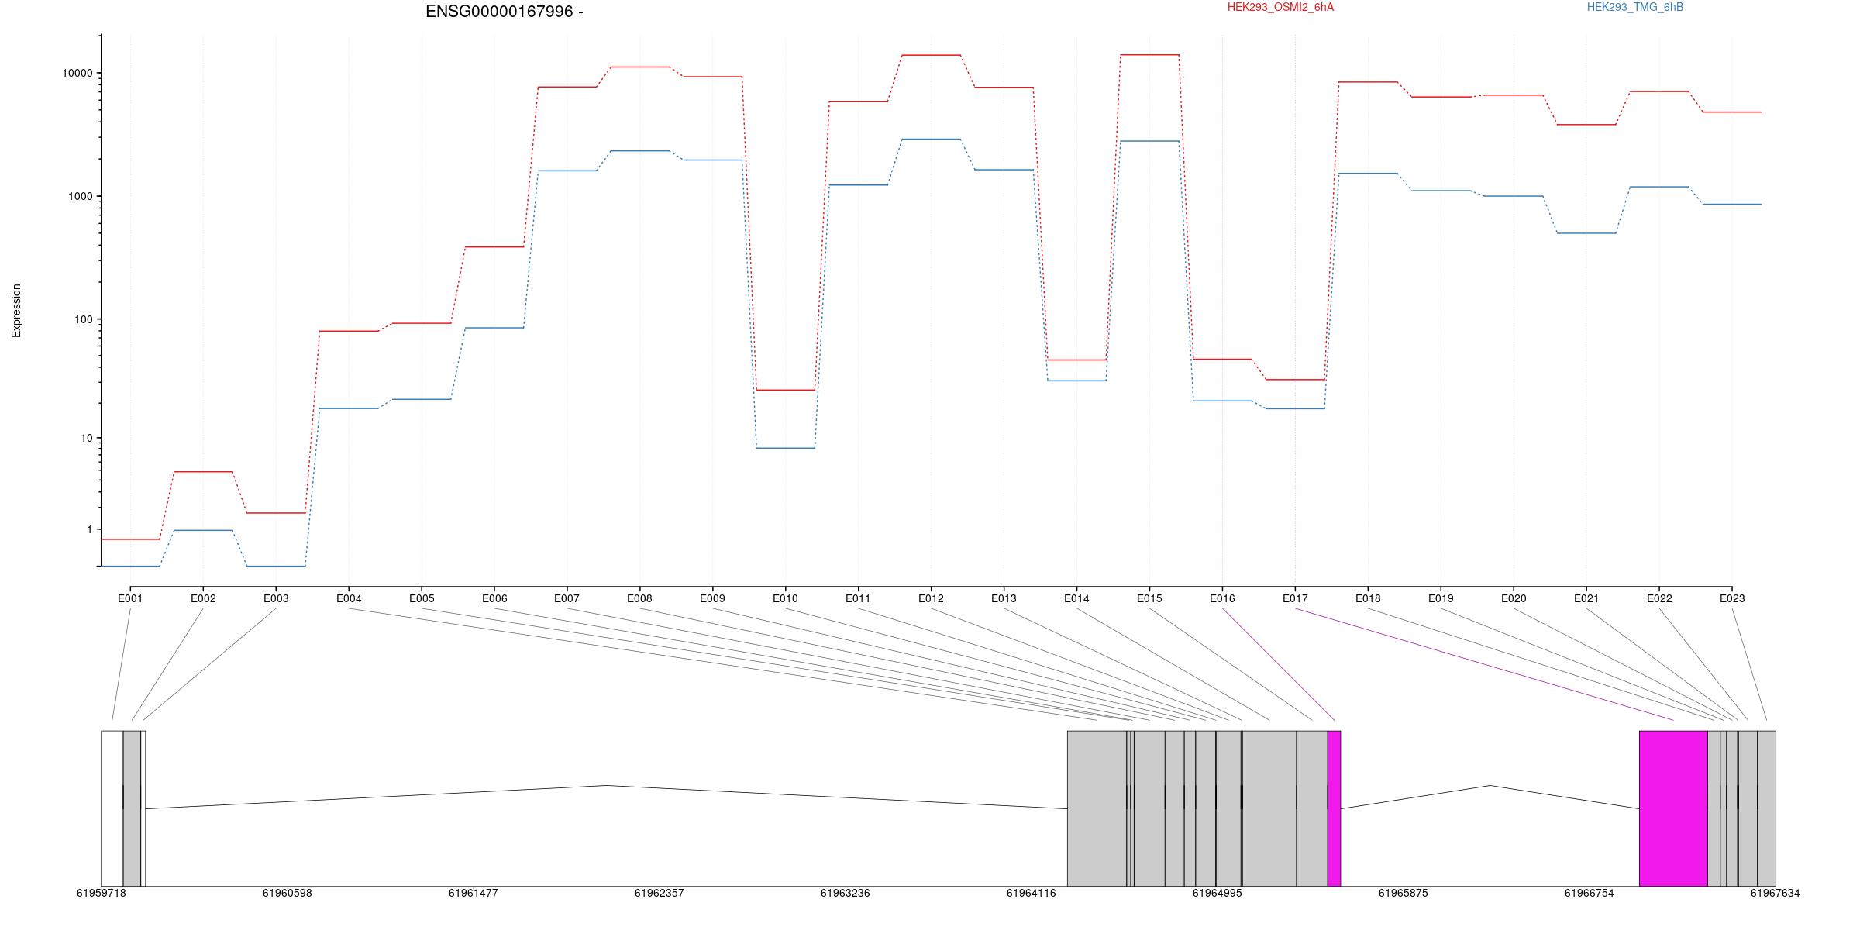Image resolution: width=1860 pixels, height=930 pixels.
Task: Click exon label E003
Action: (x=276, y=598)
